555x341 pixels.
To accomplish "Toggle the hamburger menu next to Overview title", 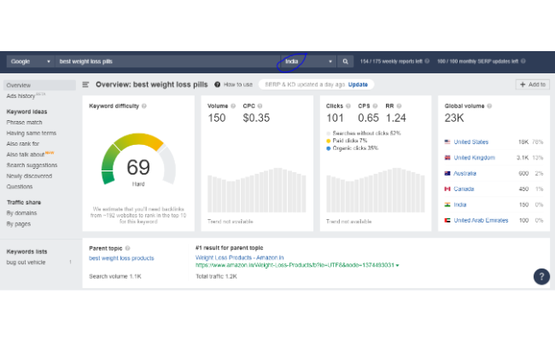I will pos(85,84).
